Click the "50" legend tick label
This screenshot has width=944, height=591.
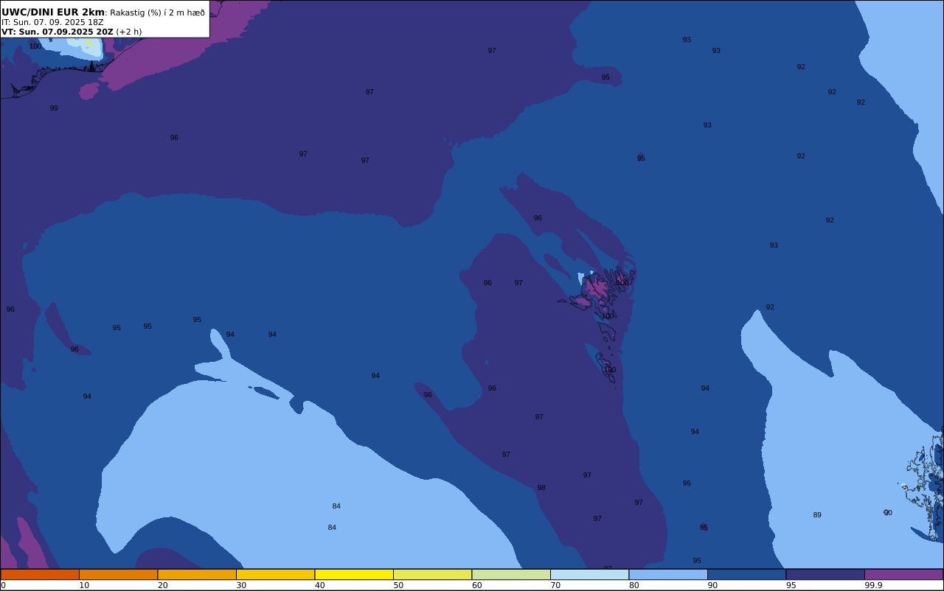pyautogui.click(x=398, y=585)
